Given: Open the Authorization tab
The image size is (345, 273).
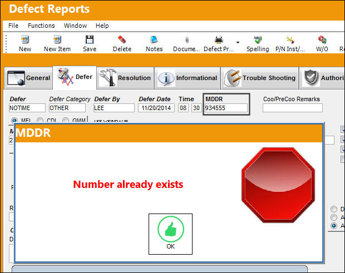Looking at the screenshot, I should pyautogui.click(x=322, y=78).
